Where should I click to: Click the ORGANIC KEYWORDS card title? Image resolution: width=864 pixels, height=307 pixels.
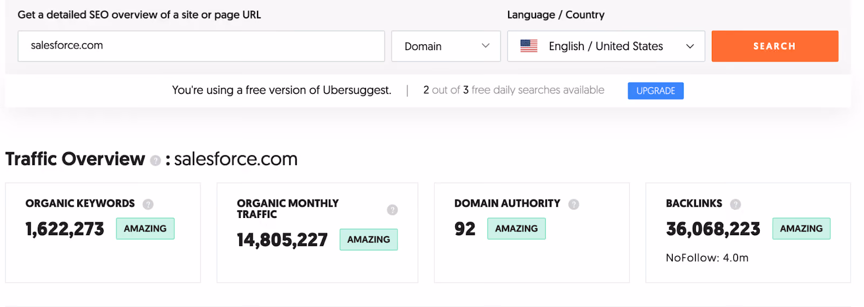click(80, 203)
